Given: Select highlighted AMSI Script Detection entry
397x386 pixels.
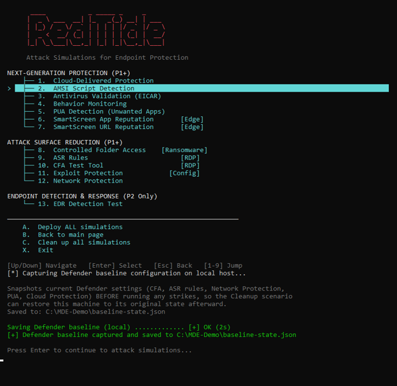Looking at the screenshot, I should pos(202,88).
